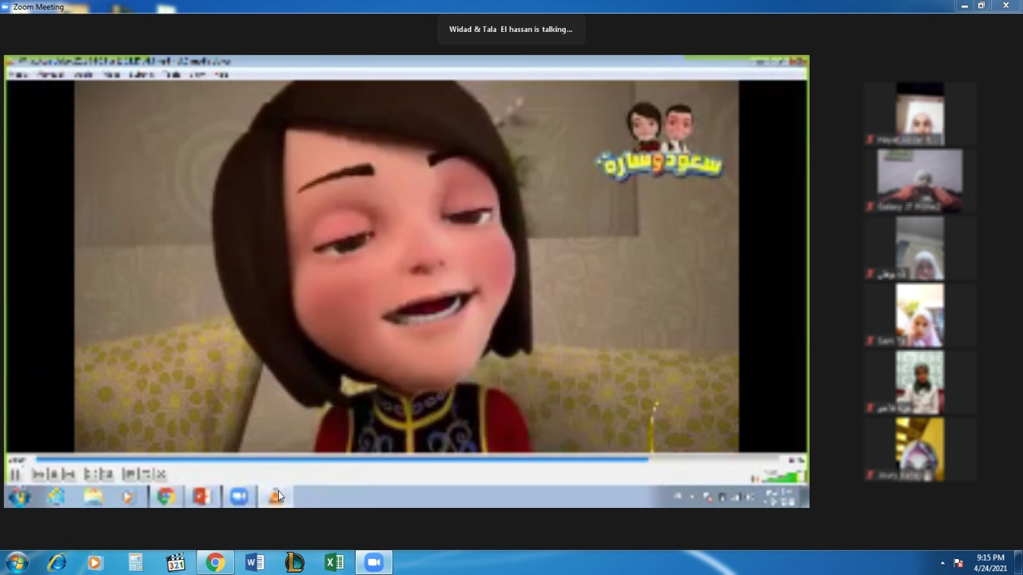
Task: Launch Internet Explorer from the bottom taskbar
Action: click(57, 563)
